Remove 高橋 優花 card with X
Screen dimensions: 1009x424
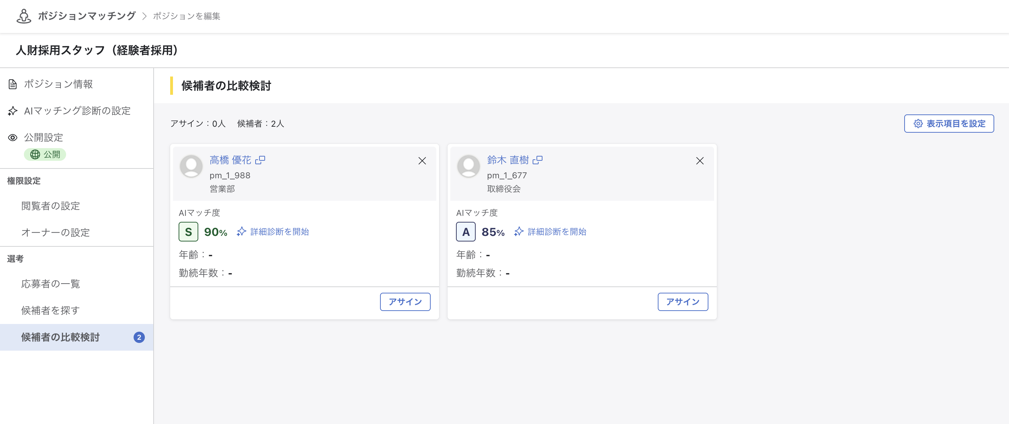422,161
